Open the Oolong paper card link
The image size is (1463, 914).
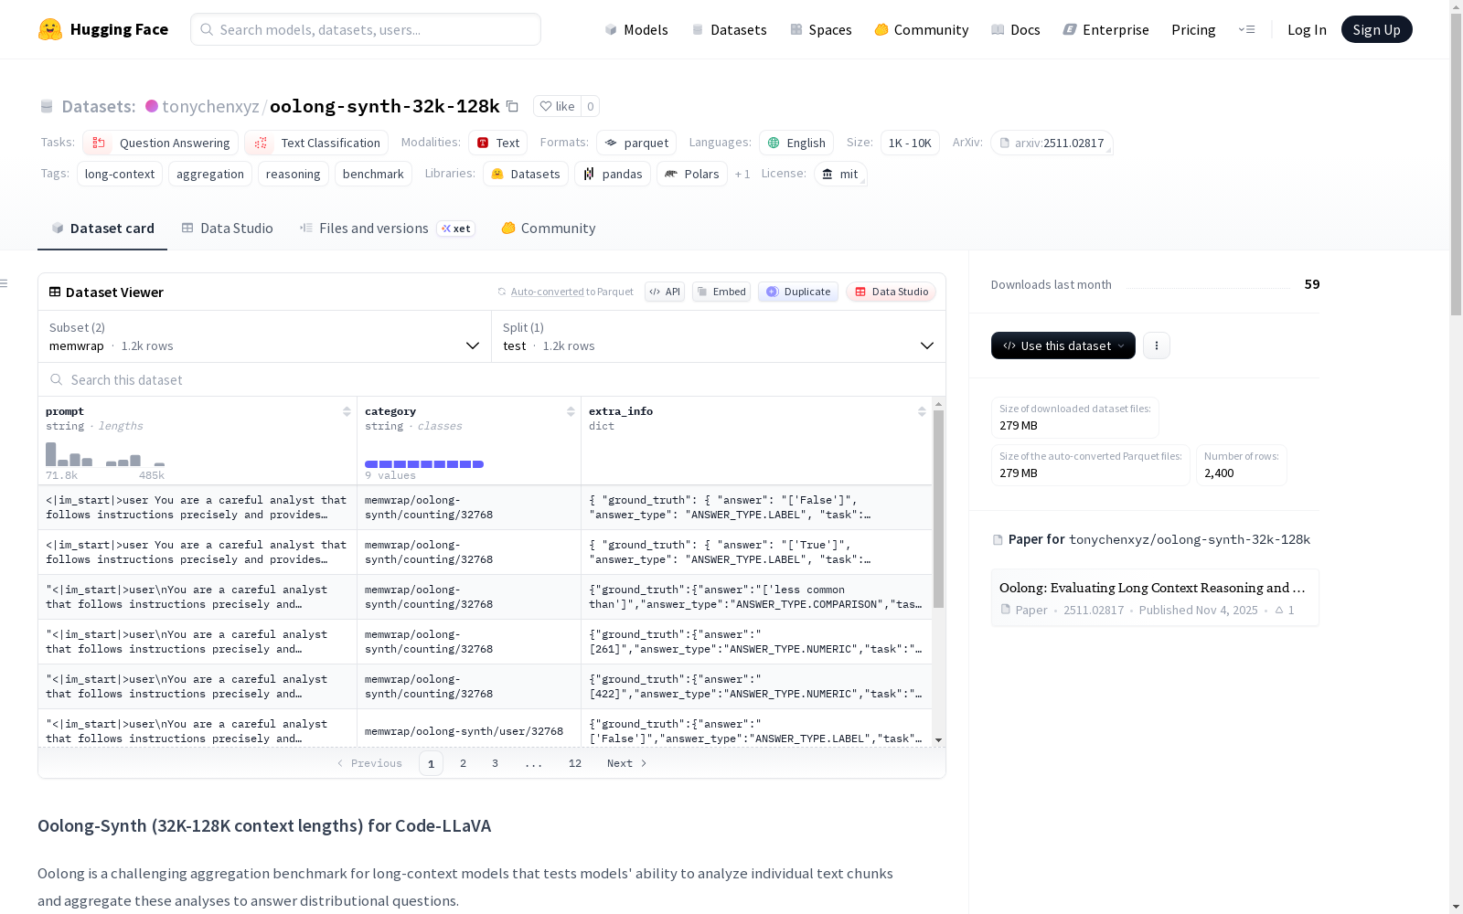[x=1155, y=598]
